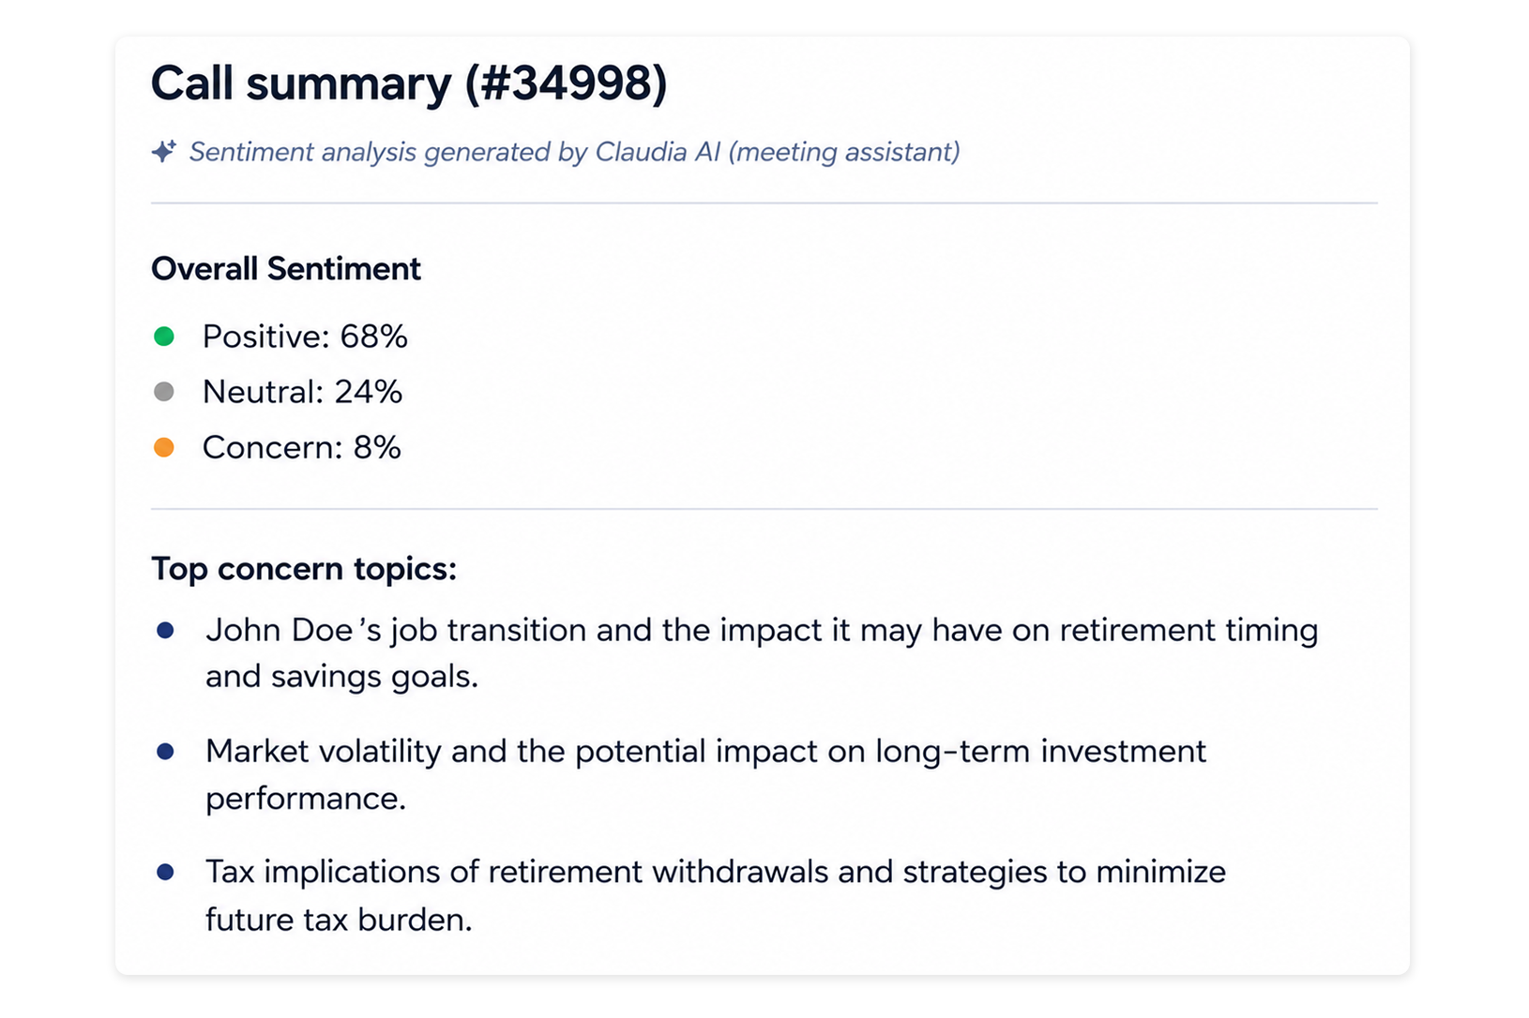Click the orange Concern sentiment dot
Viewport: 1529px width, 1018px height.
click(164, 447)
